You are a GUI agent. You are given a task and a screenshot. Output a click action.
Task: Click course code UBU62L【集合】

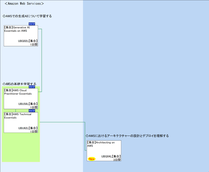[x=28, y=128]
